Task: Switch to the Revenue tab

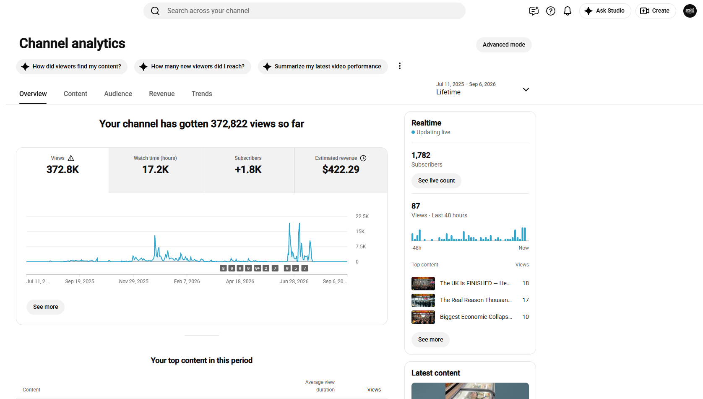Action: (x=161, y=94)
